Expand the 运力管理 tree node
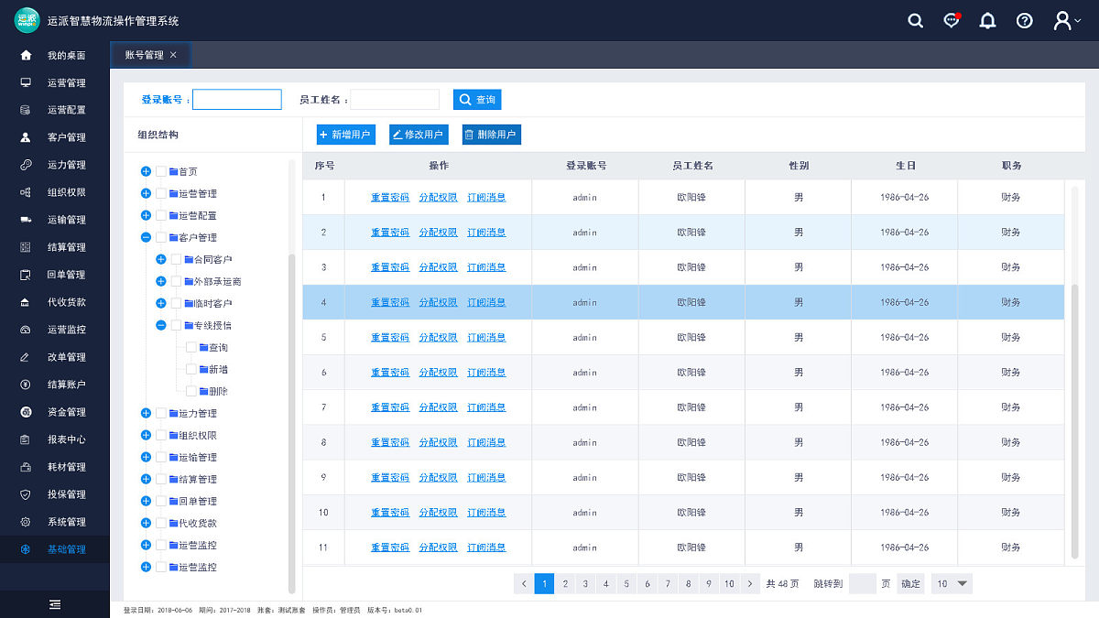 pos(146,413)
